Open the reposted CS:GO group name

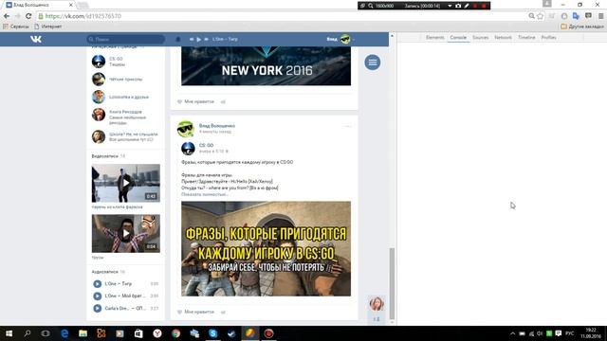(x=206, y=145)
